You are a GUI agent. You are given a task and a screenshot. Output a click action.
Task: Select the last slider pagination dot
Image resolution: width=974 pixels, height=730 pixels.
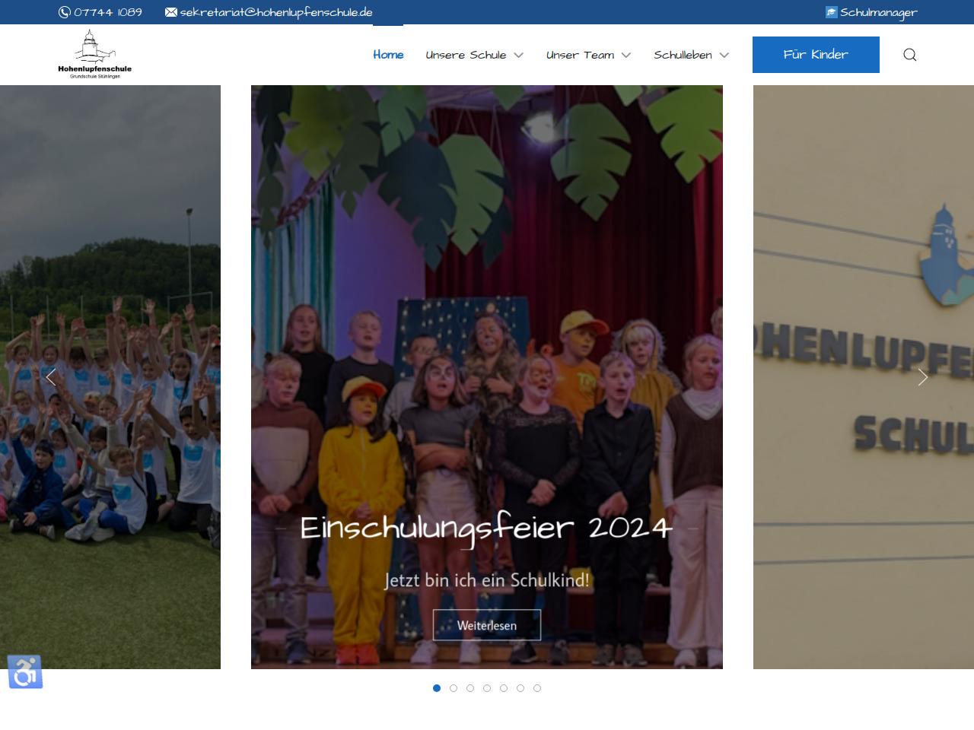(x=537, y=688)
